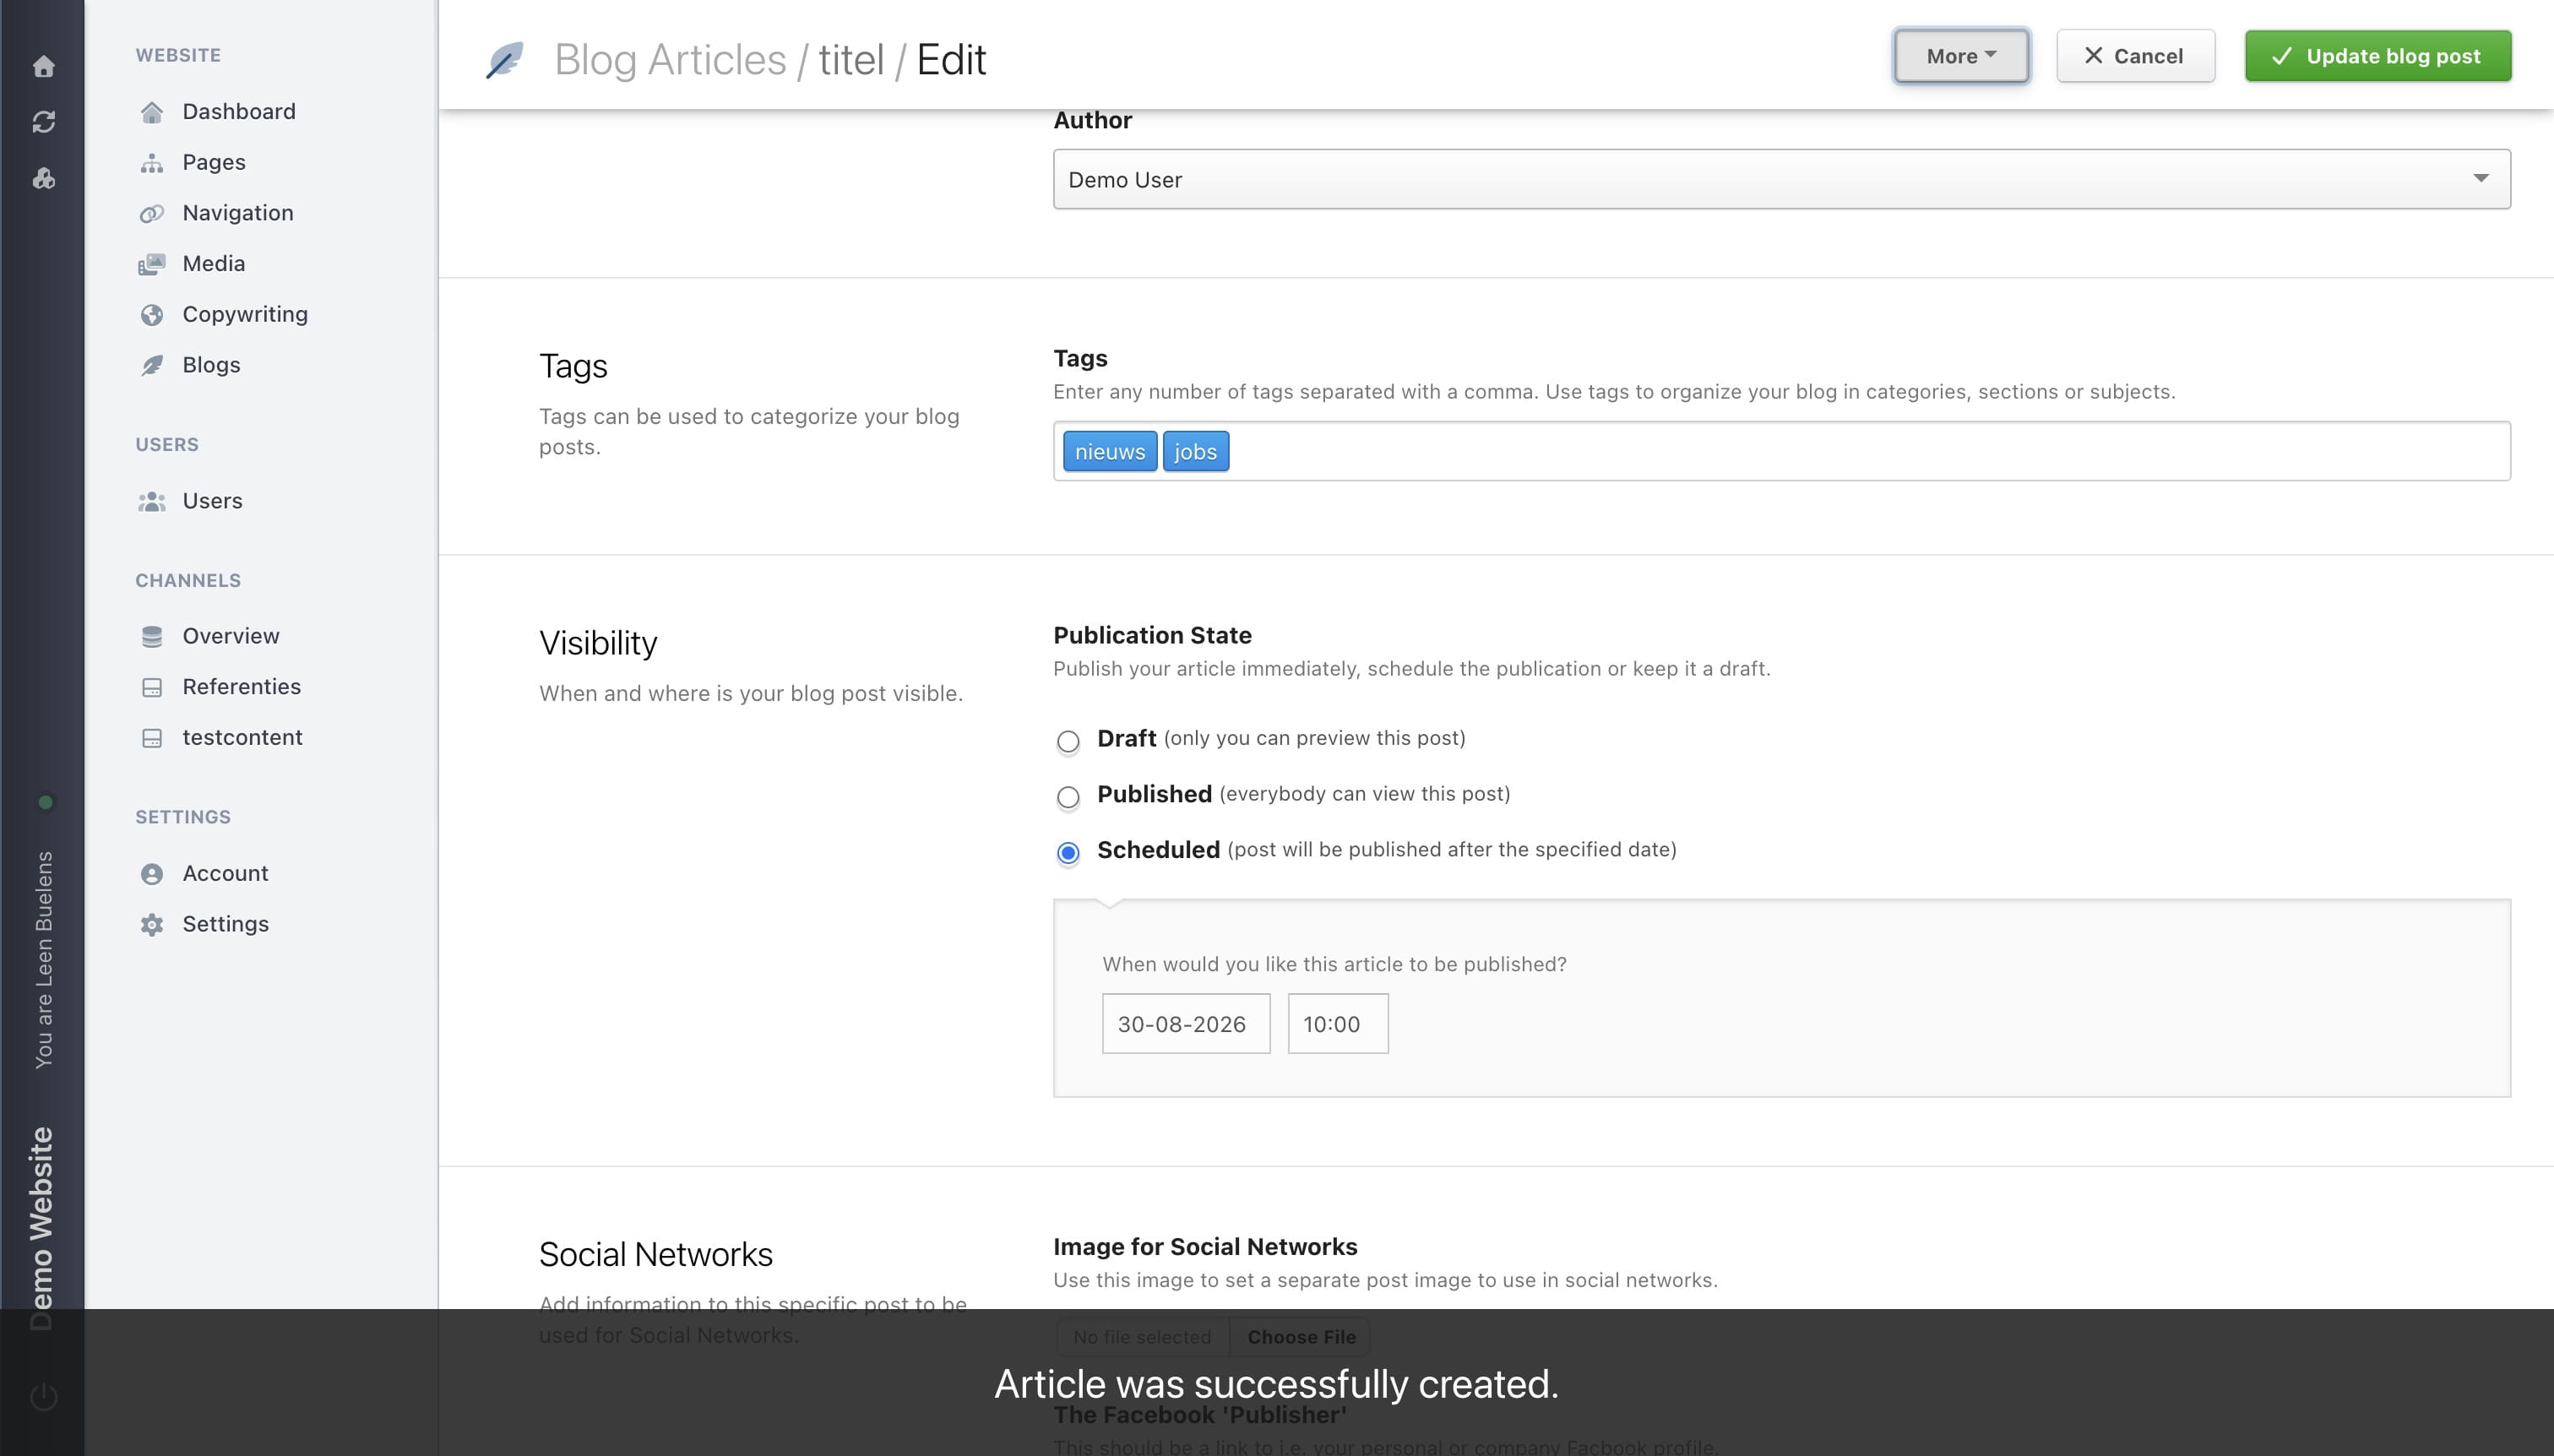The image size is (2554, 1456).
Task: Click the Account person icon
Action: tap(152, 874)
